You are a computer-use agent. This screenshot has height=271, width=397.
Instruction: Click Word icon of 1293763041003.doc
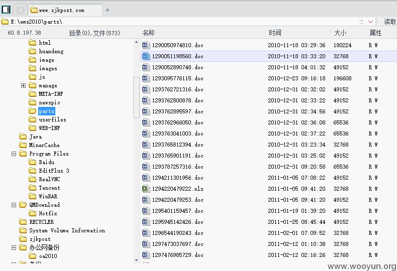tap(146, 133)
